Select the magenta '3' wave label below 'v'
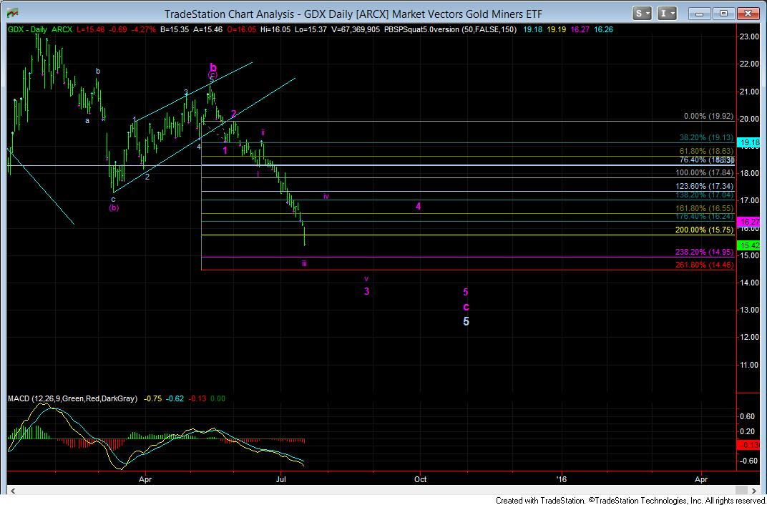This screenshot has width=767, height=505. [367, 291]
